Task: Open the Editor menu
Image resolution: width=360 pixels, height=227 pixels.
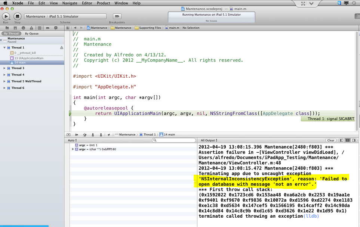Action: click(87, 3)
